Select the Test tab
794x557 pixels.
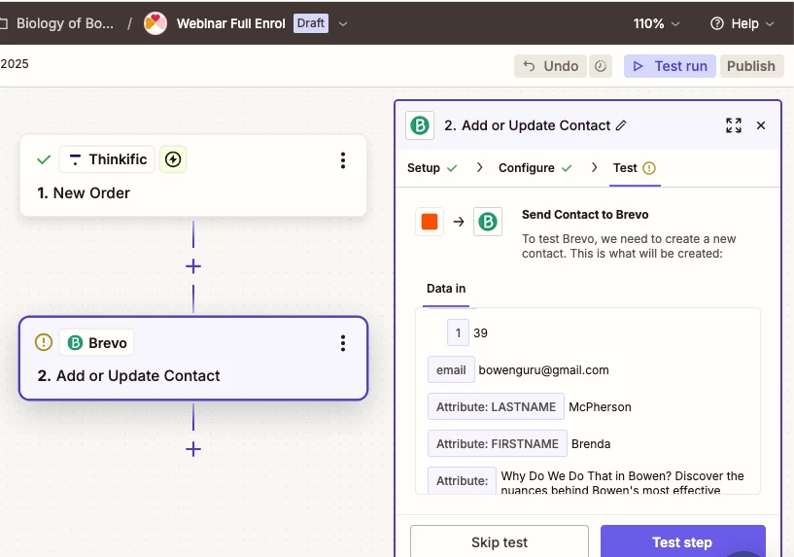pos(635,168)
